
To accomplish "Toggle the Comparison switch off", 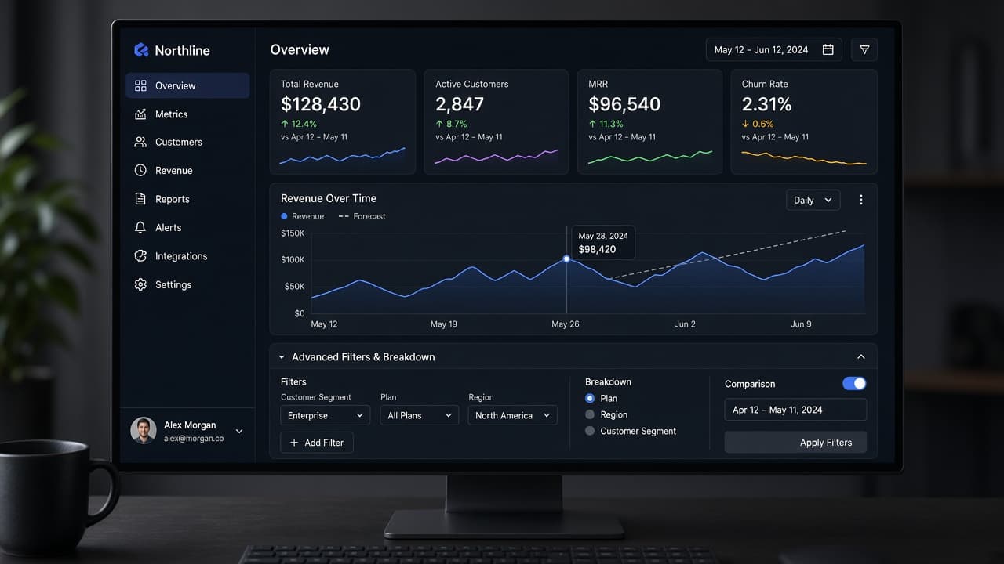I will point(854,383).
